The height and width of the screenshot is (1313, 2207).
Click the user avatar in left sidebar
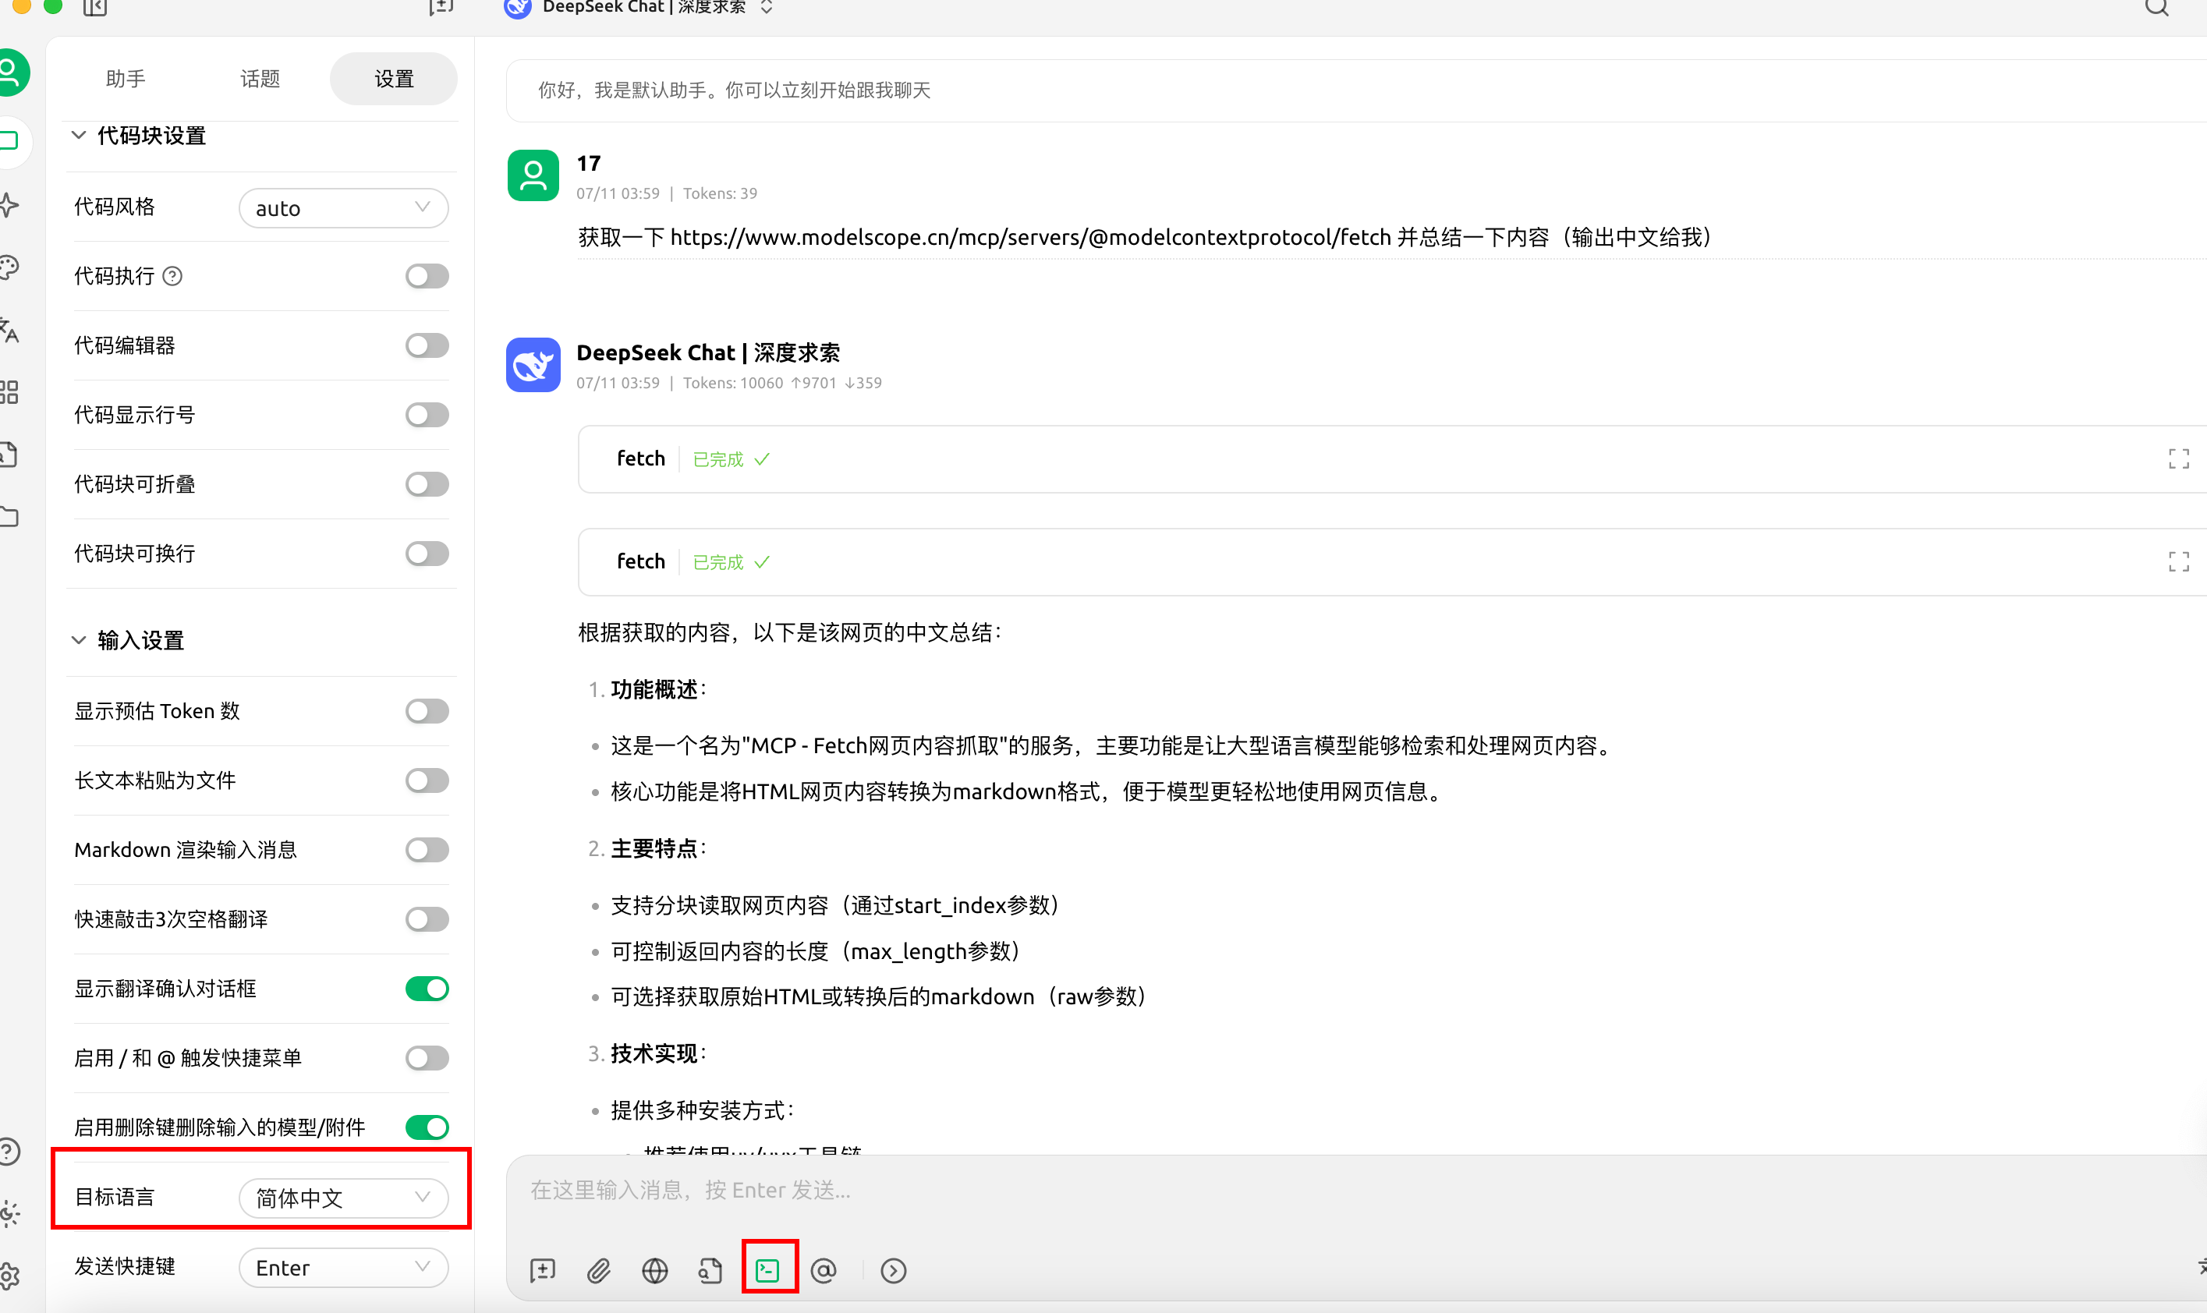[x=11, y=72]
